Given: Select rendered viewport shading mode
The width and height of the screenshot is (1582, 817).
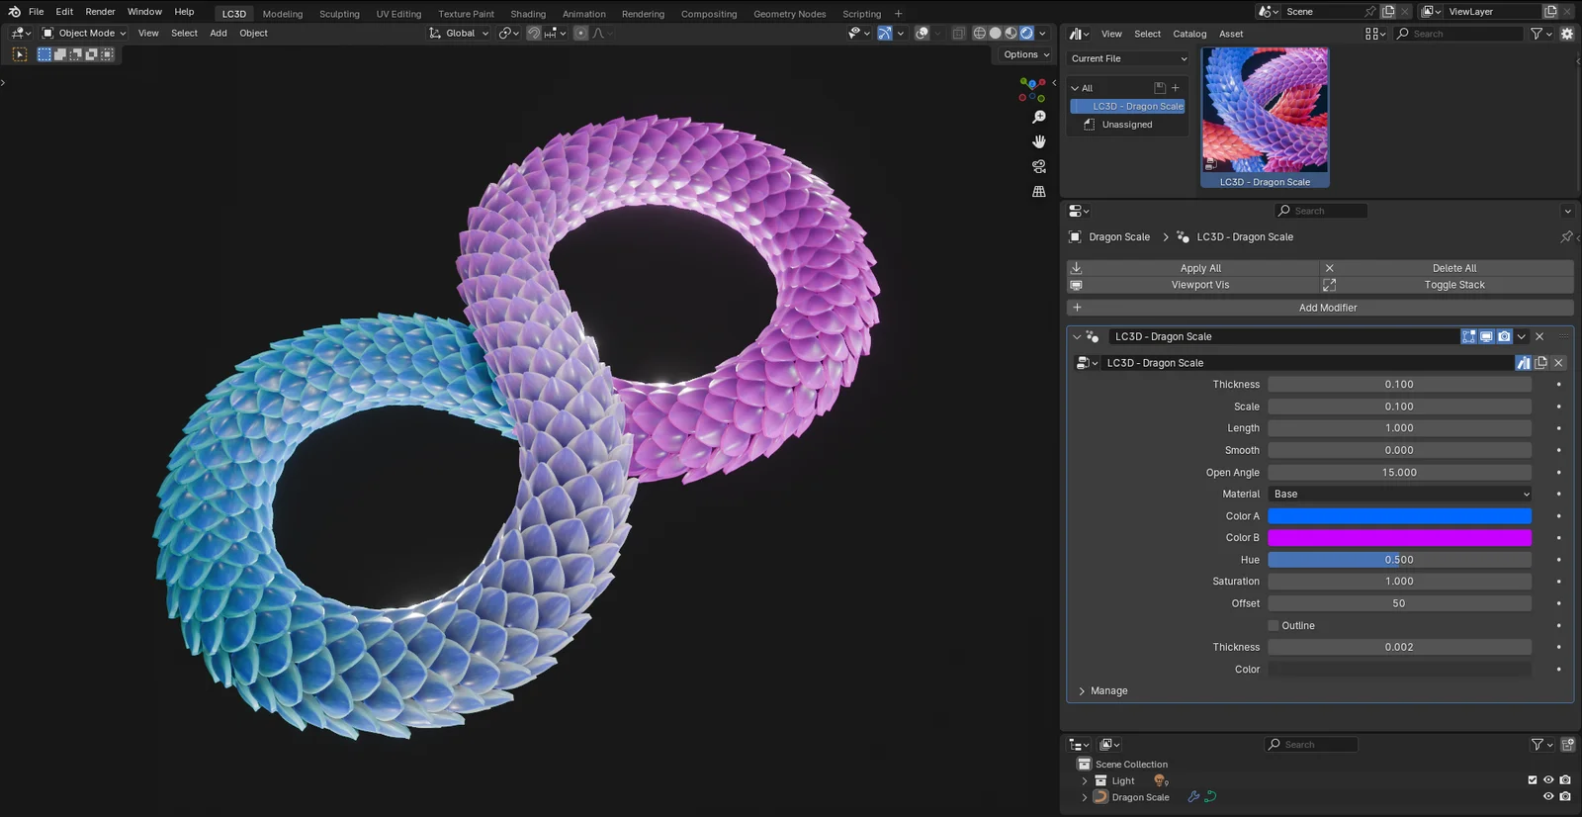Looking at the screenshot, I should click(1026, 33).
